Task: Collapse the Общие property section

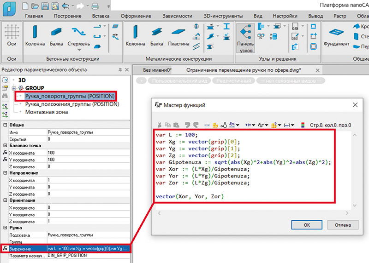Action: [x=5, y=125]
